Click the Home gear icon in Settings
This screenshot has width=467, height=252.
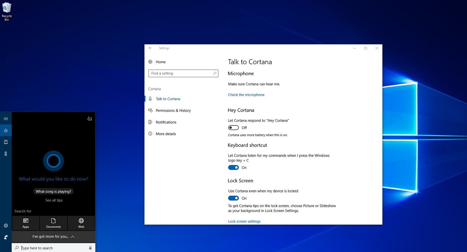150,62
